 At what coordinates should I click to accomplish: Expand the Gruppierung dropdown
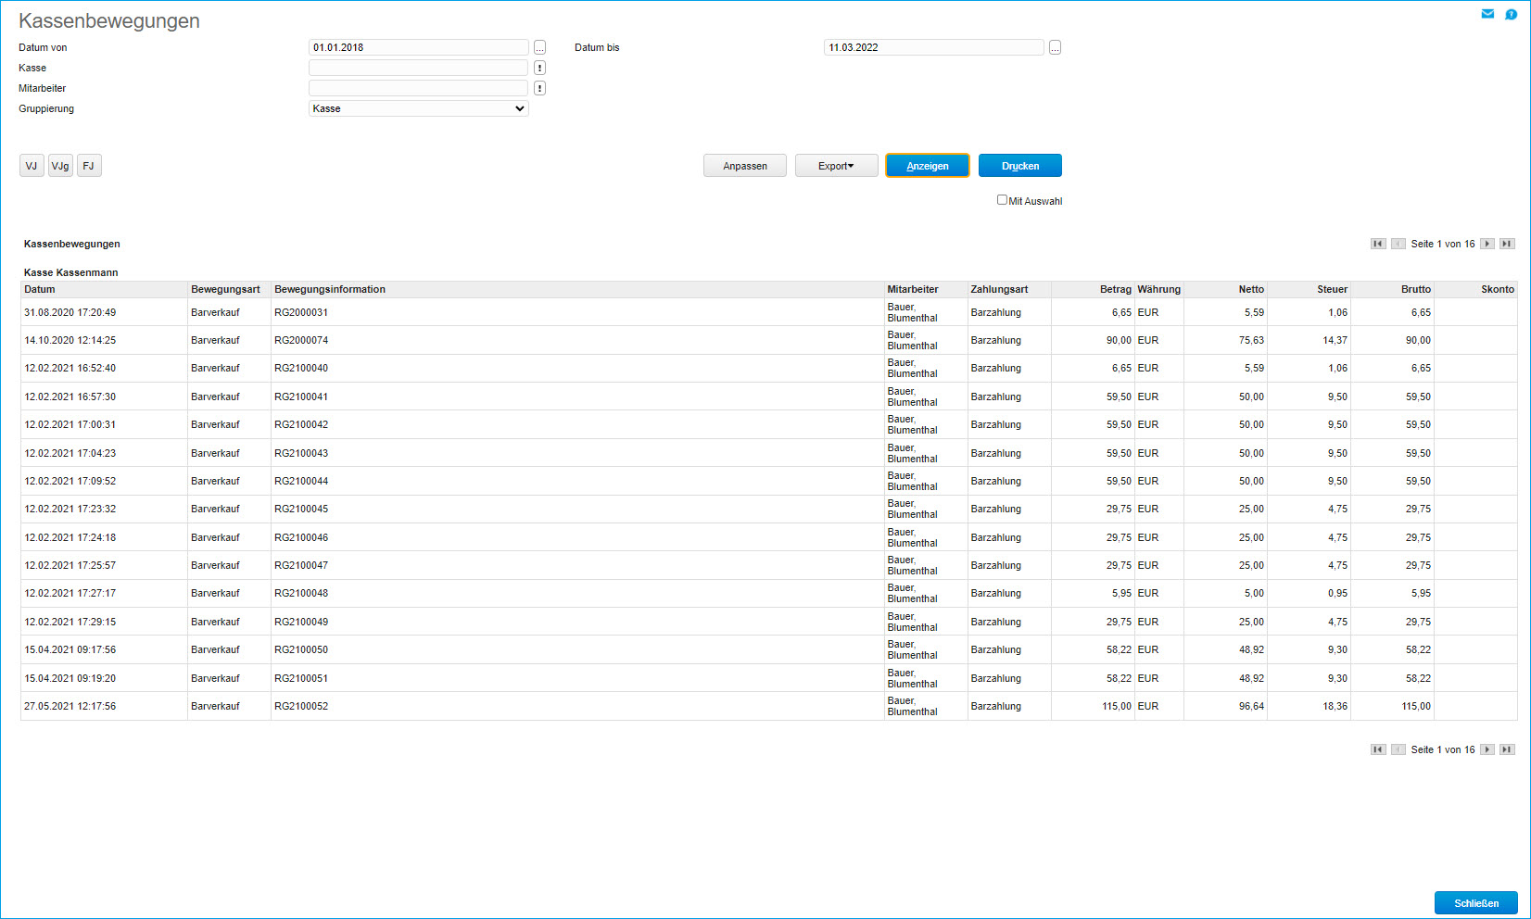[x=418, y=108]
